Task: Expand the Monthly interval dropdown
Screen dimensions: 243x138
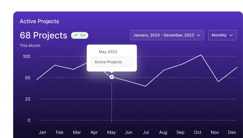Action: (222, 35)
